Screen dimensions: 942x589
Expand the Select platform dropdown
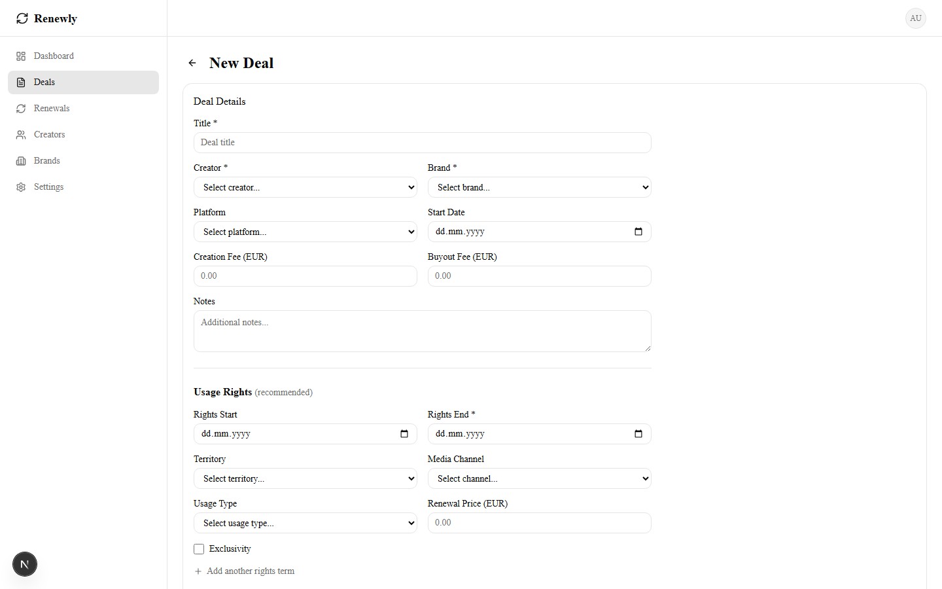coord(305,232)
